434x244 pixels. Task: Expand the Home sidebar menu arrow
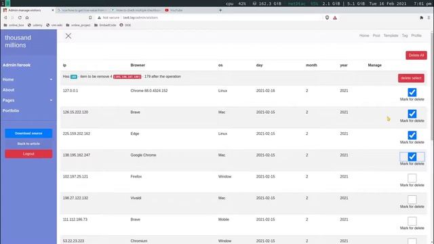(52, 80)
